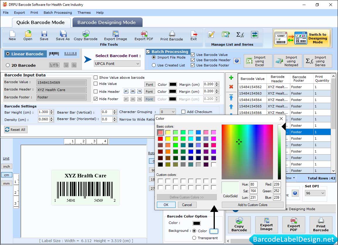Click the Reset All button
The image size is (338, 245).
[16, 129]
